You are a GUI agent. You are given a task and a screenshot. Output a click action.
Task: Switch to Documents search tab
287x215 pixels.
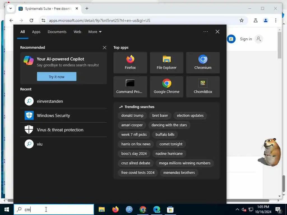point(57,32)
